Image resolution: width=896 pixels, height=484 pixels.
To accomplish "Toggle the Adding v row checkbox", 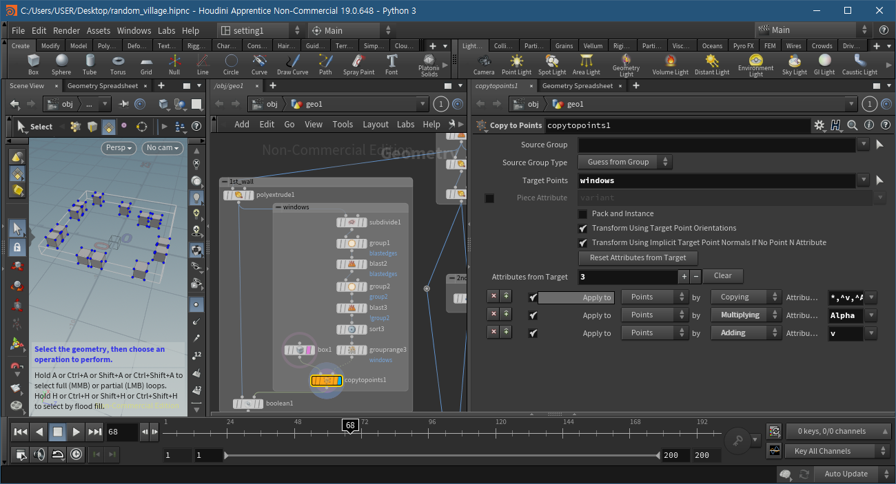I will pos(533,333).
